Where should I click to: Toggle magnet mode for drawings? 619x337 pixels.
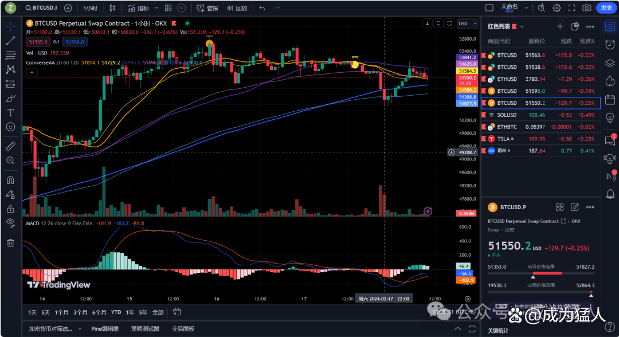(x=11, y=180)
